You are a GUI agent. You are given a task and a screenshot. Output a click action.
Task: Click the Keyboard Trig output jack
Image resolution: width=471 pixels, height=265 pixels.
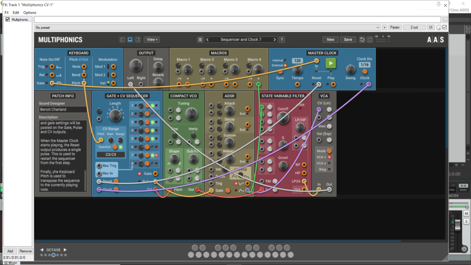[52, 67]
